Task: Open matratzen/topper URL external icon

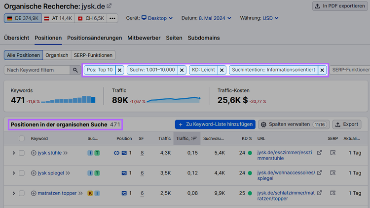Action: [319, 193]
